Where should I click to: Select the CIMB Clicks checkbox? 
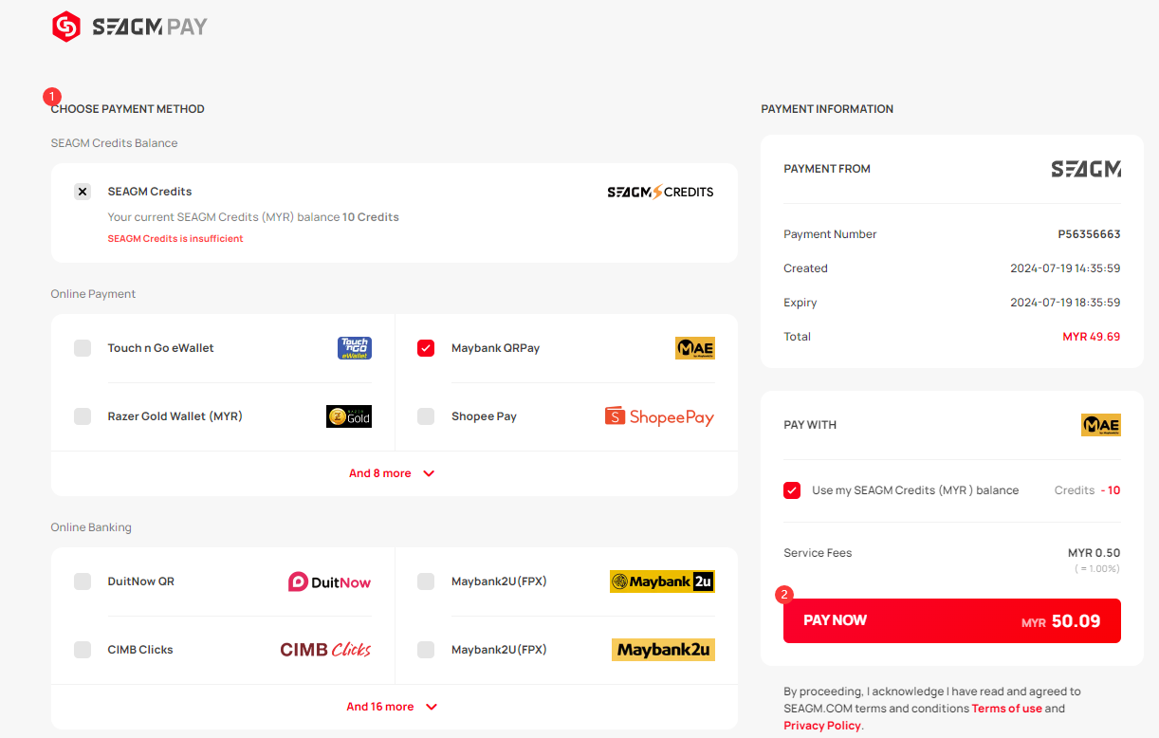point(83,650)
